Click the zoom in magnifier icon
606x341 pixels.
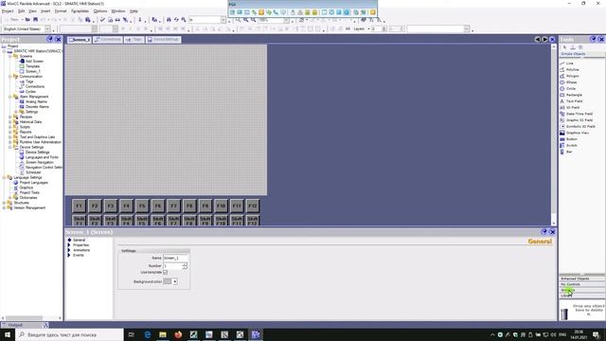245,19
